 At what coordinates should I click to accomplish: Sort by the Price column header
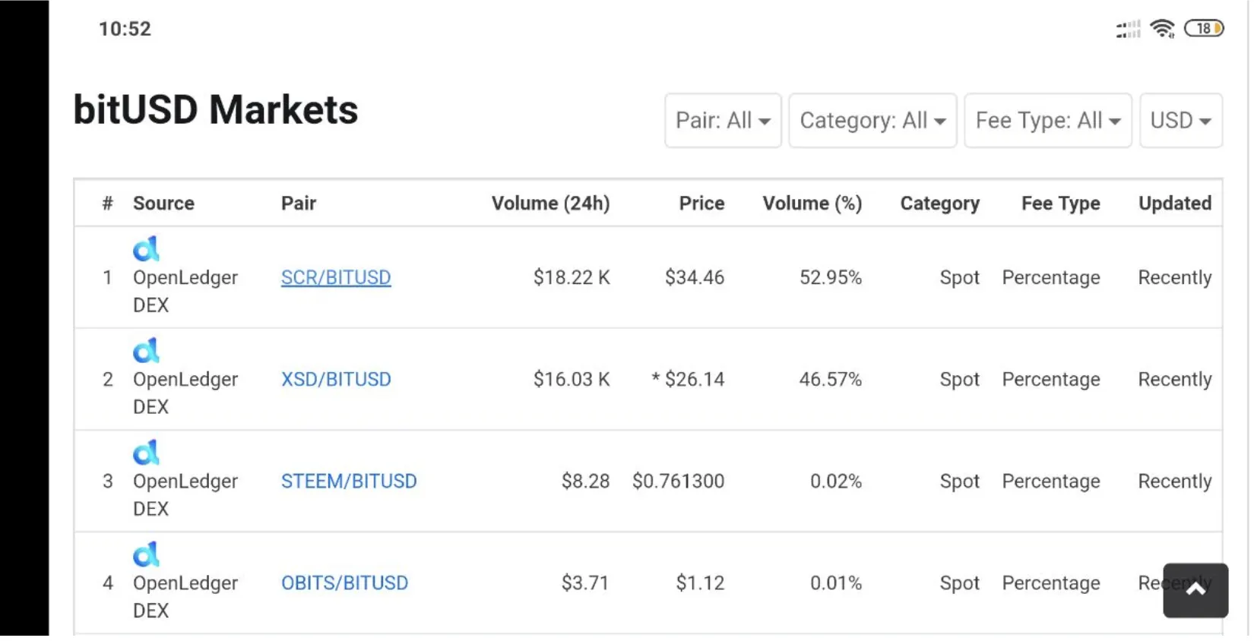tap(701, 203)
